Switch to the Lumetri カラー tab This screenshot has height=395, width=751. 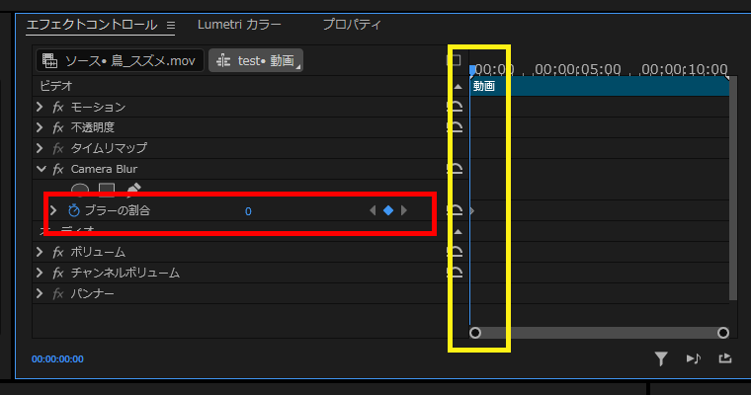[x=239, y=25]
